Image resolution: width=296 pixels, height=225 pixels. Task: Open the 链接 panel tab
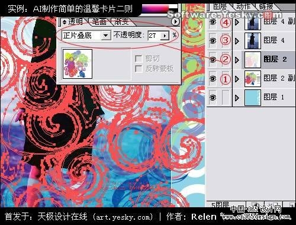266,7
